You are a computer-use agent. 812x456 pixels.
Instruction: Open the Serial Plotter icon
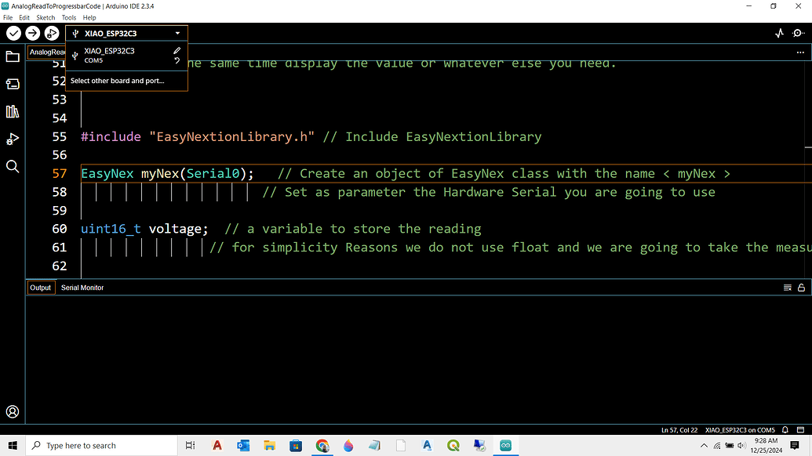[778, 33]
